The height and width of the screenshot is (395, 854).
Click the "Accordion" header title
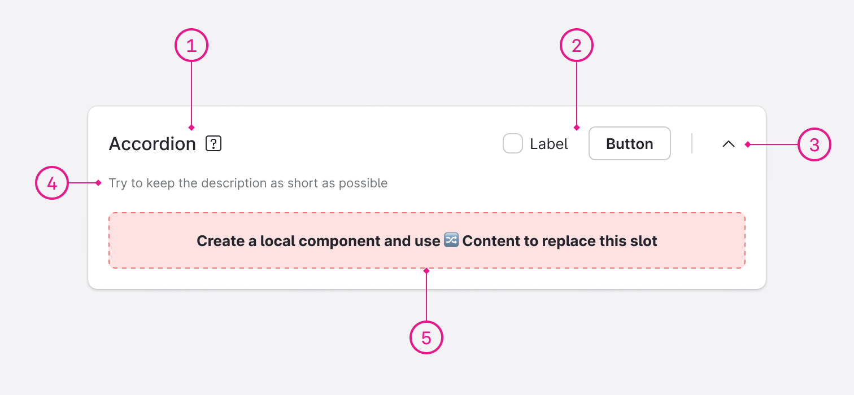tap(152, 144)
